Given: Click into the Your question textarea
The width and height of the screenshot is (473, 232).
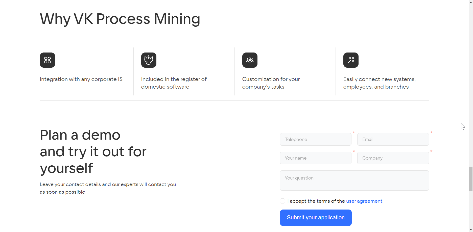Looking at the screenshot, I should pos(354,181).
